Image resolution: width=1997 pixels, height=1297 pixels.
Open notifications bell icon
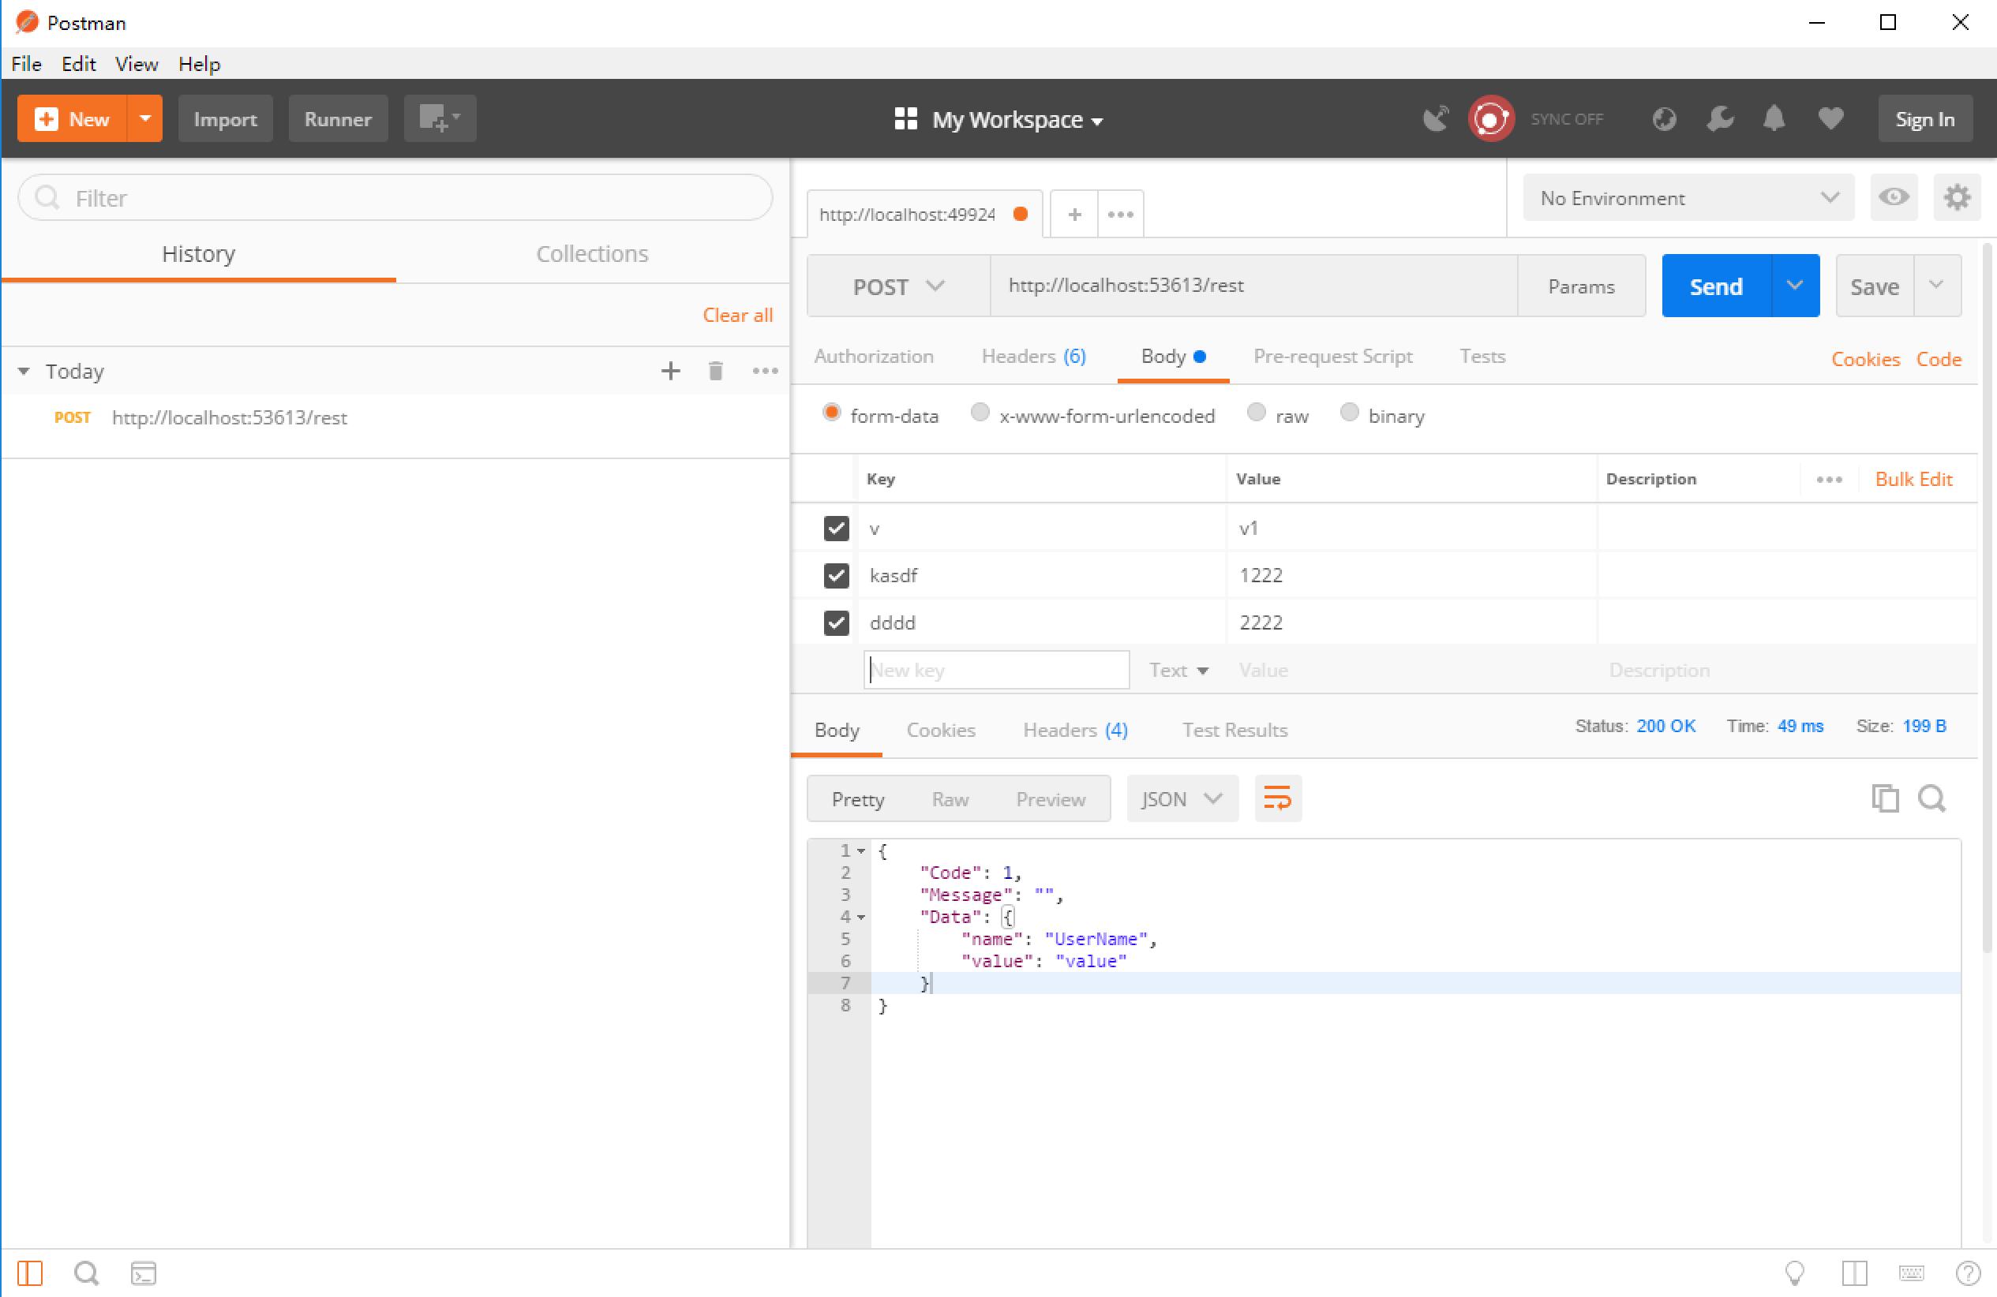pyautogui.click(x=1774, y=119)
